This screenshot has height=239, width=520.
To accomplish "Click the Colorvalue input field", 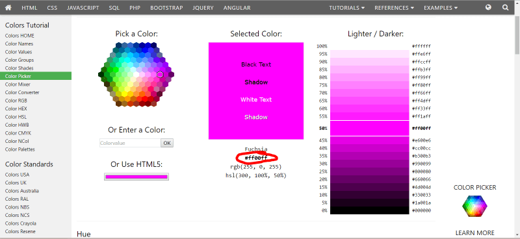I will pyautogui.click(x=130, y=143).
